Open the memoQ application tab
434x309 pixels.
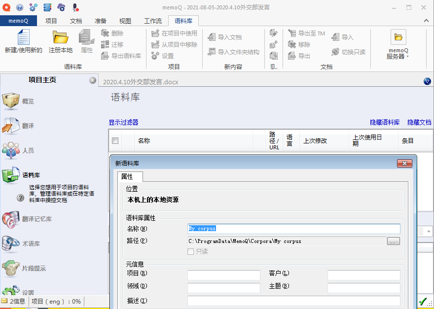point(18,21)
